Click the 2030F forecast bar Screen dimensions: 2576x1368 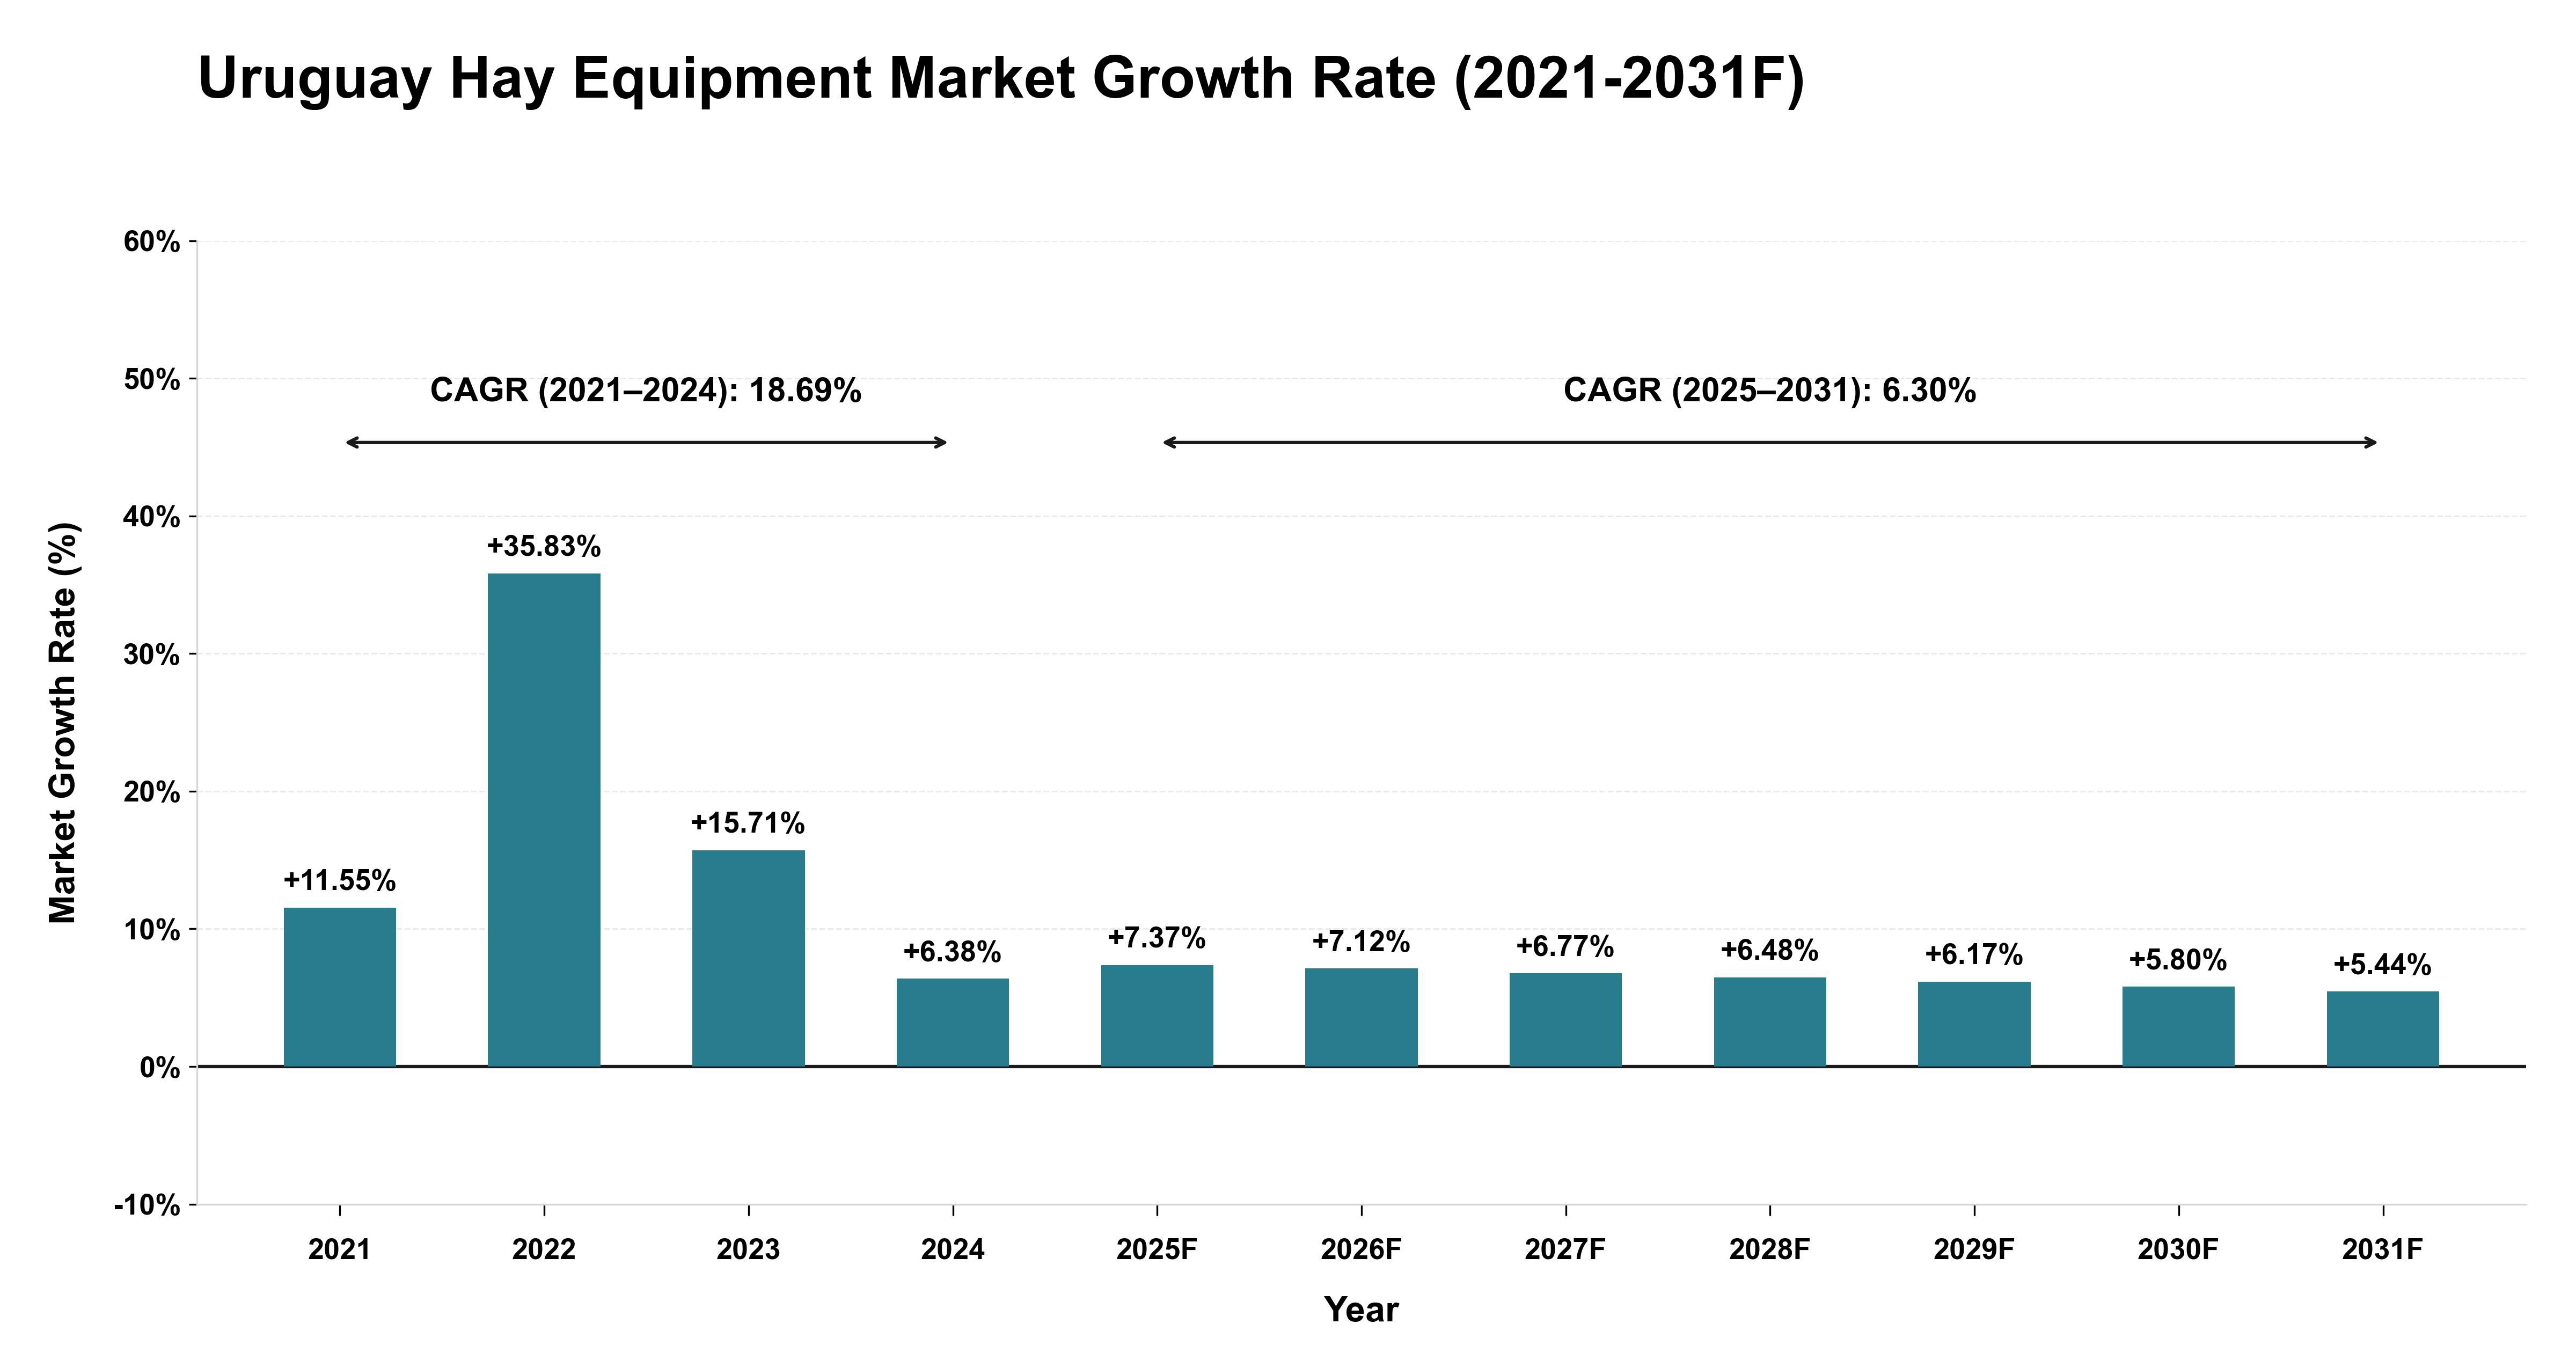[x=2179, y=1026]
